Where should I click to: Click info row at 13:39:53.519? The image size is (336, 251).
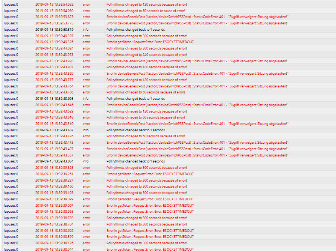tap(169, 30)
